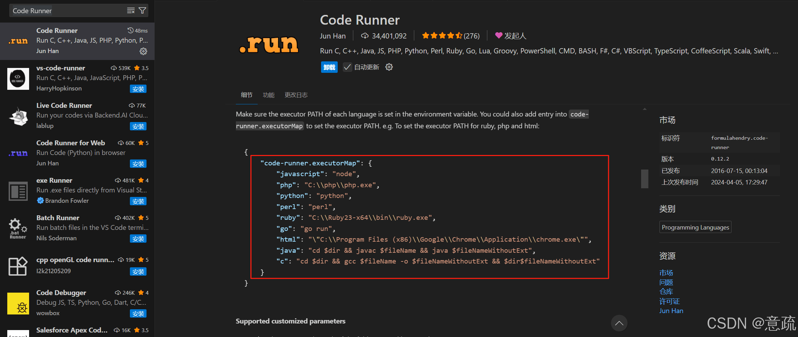Open the 许可证 license link
The image size is (798, 337).
point(670,301)
